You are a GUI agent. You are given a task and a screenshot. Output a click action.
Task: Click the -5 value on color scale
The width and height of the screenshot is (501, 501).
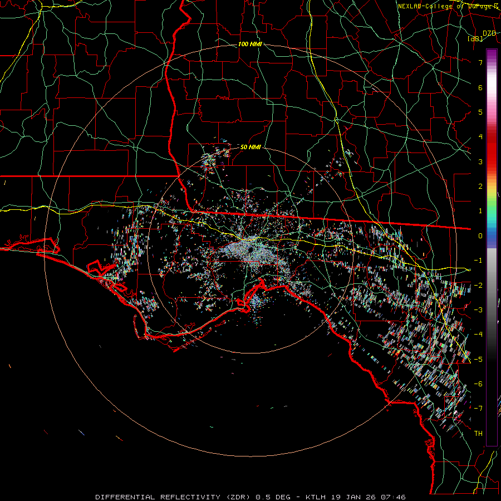pos(478,360)
